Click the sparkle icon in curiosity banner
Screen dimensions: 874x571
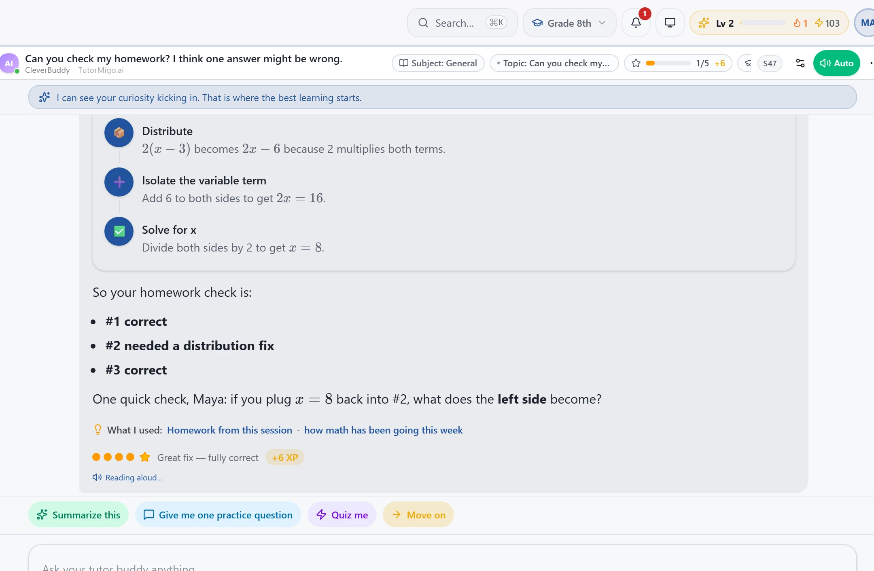click(x=45, y=97)
